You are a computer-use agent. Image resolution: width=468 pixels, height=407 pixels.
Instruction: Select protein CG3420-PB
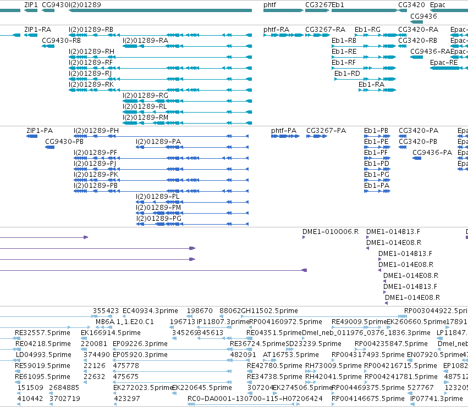(418, 142)
